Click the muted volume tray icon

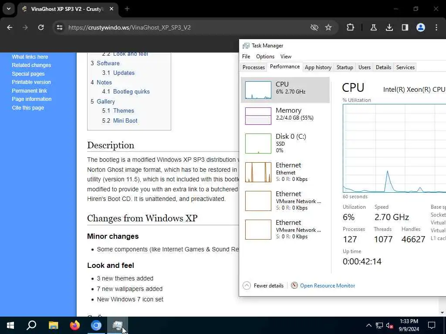[x=390, y=325]
